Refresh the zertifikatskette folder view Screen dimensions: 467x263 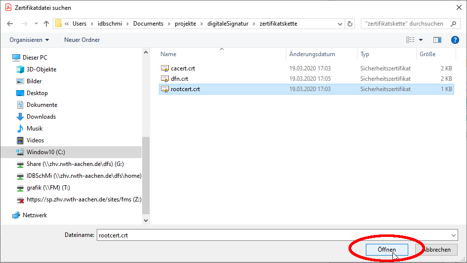point(350,24)
